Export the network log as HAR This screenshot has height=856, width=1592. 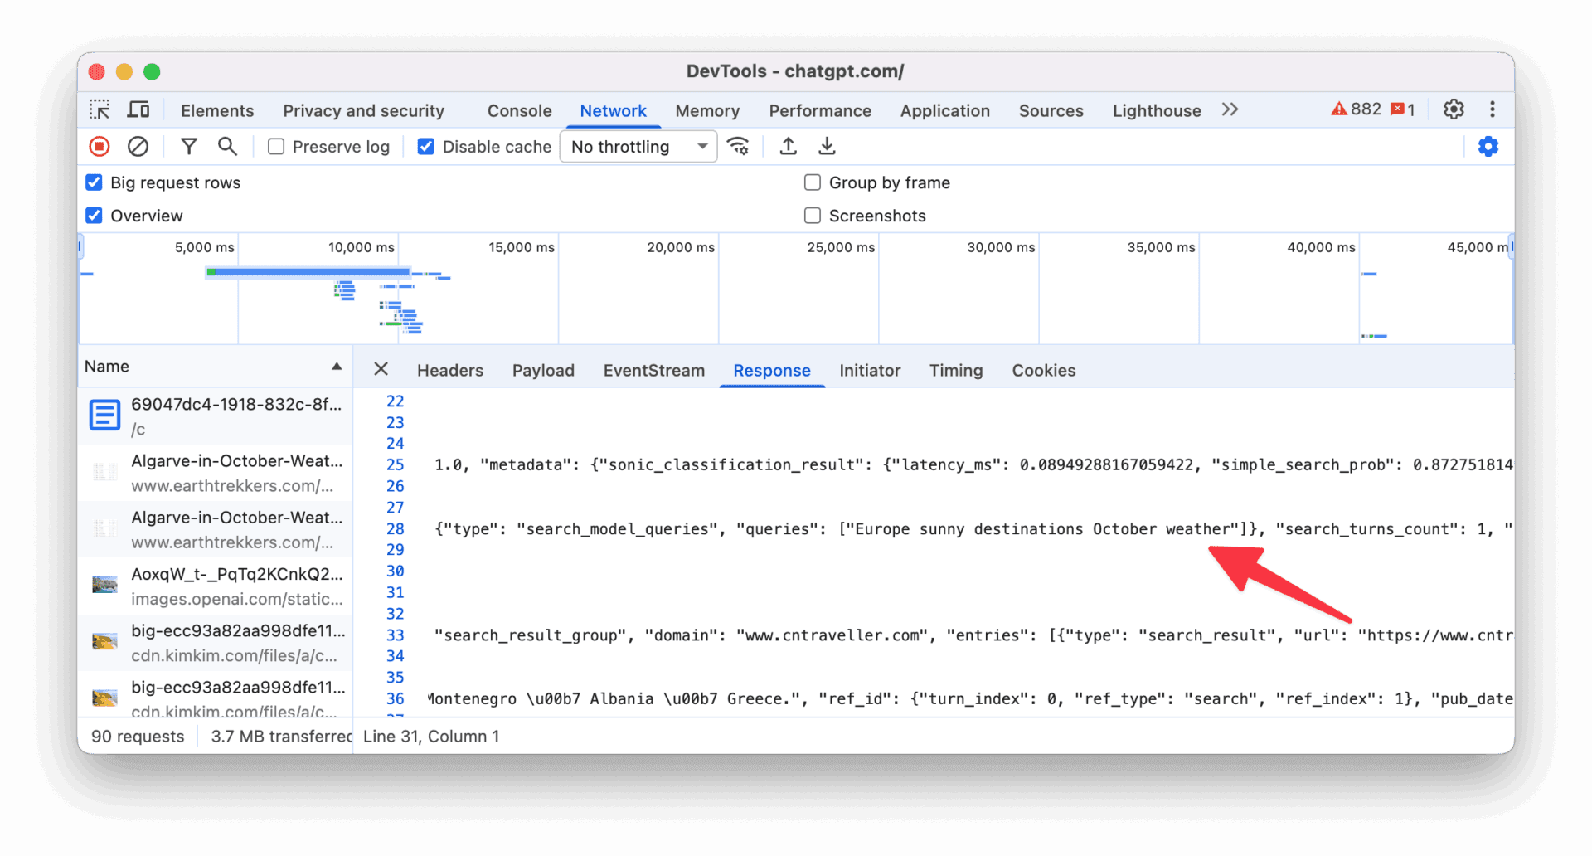tap(827, 146)
